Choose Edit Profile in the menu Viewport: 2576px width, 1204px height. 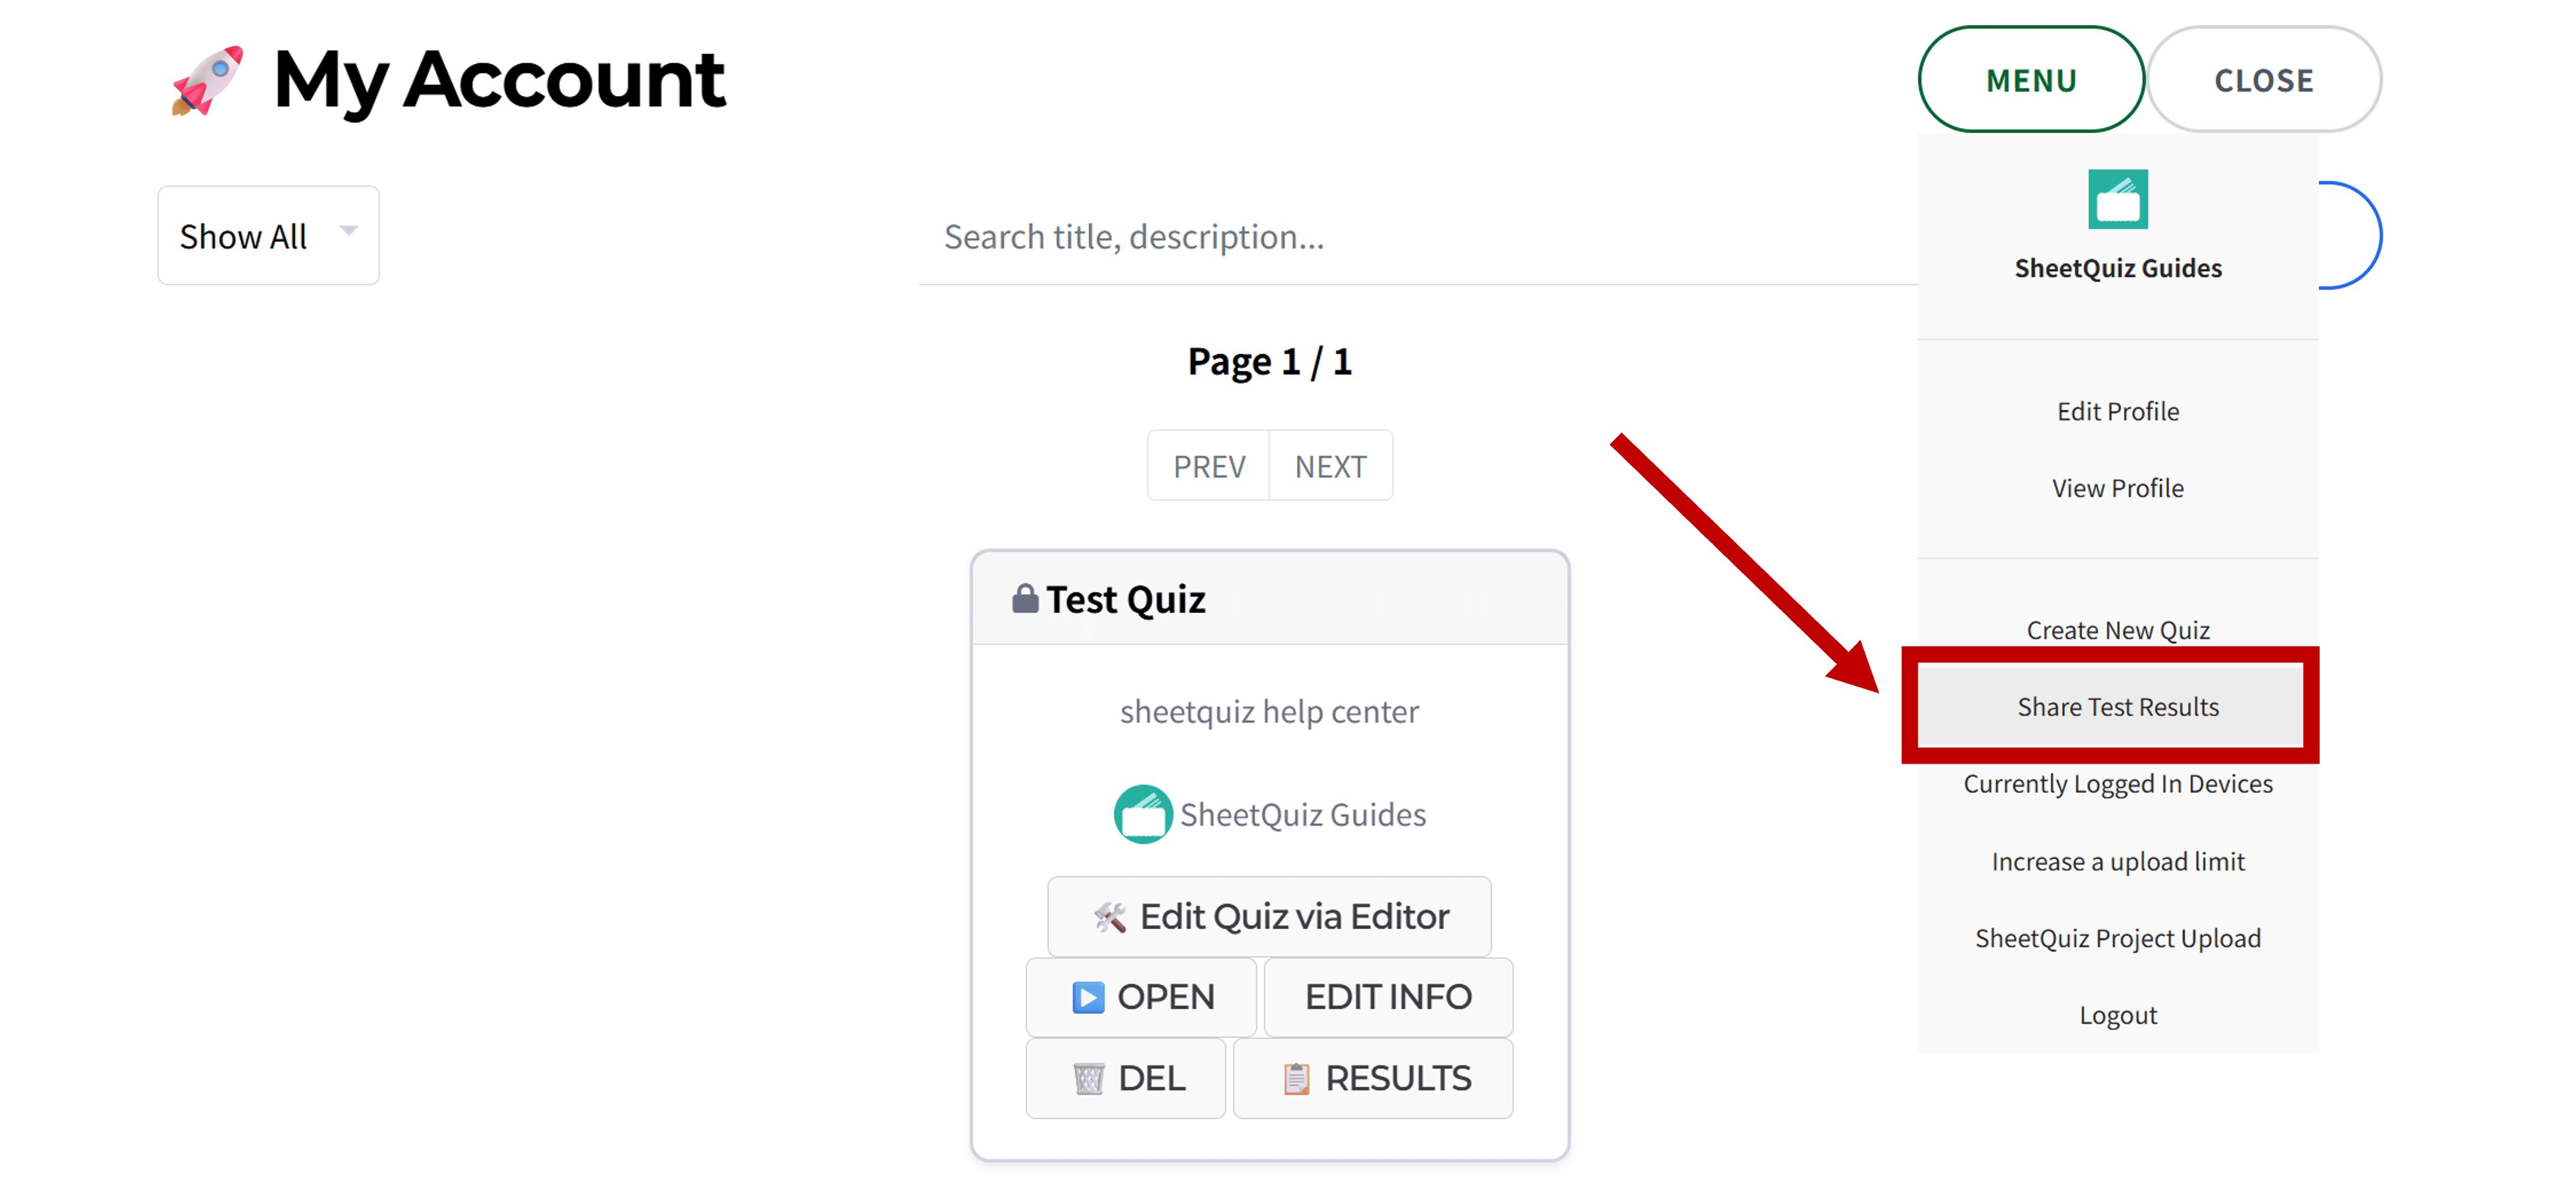point(2117,411)
